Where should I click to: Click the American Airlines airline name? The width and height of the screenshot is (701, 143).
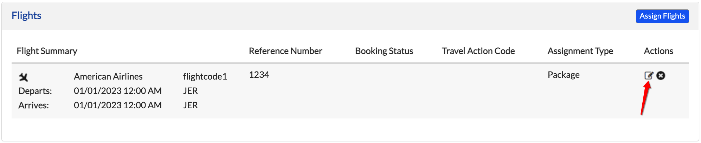[108, 76]
